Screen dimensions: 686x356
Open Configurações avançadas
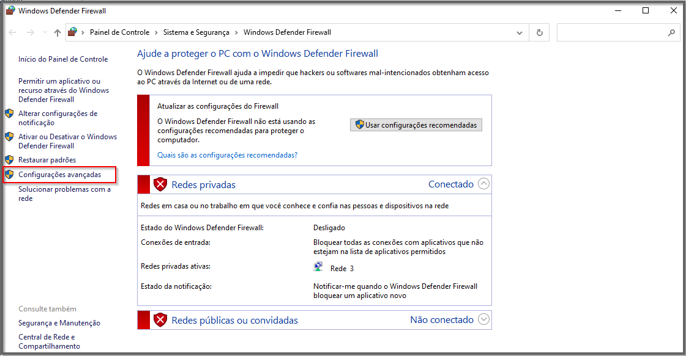(59, 175)
